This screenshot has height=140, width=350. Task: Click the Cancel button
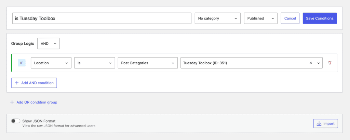290,18
